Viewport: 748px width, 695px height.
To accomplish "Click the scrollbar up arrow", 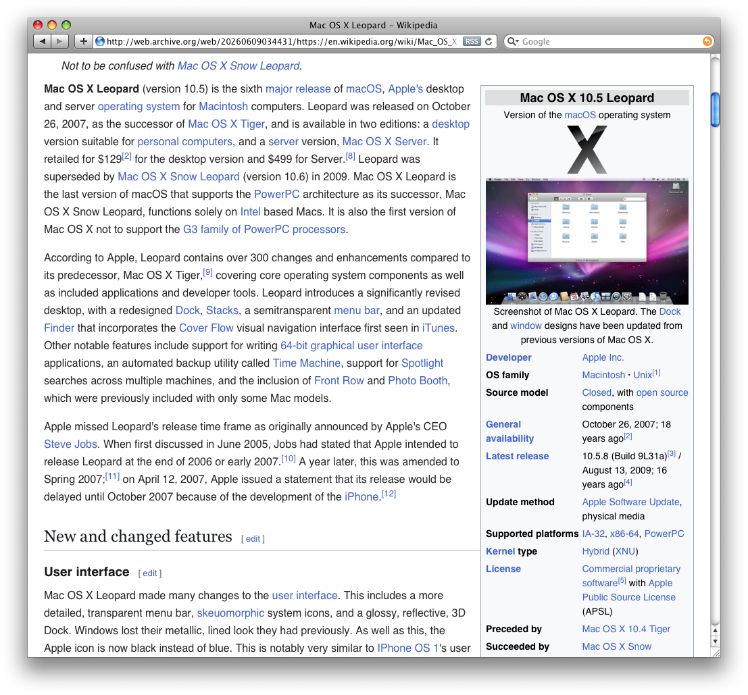I will [715, 630].
